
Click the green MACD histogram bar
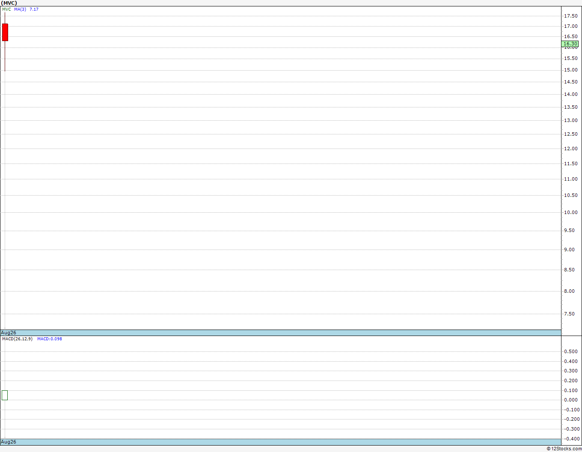[x=5, y=395]
